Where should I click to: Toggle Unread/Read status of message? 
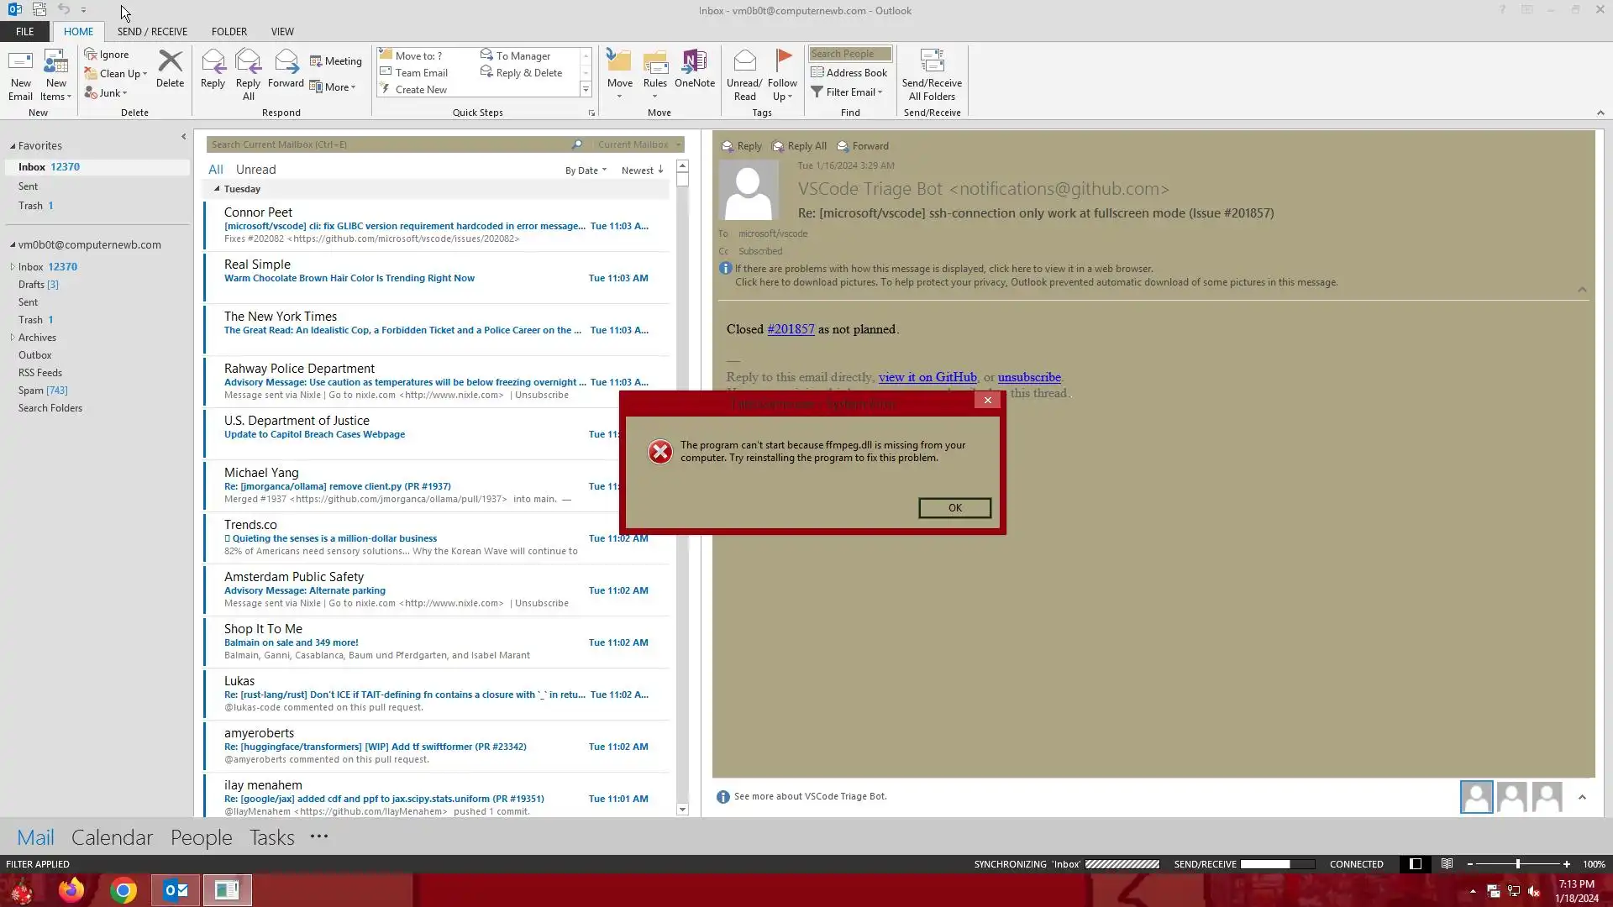click(744, 64)
